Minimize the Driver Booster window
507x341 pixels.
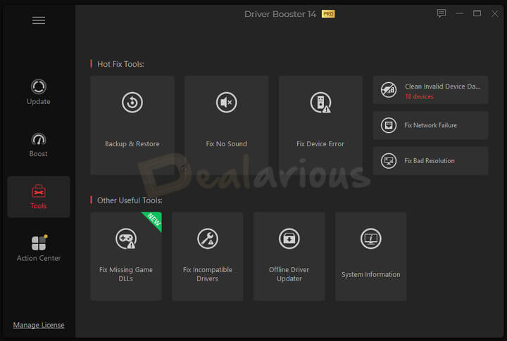coord(459,13)
